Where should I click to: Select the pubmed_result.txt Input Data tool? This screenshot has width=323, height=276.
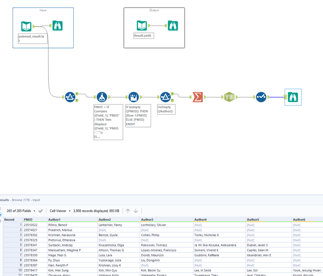pos(26,26)
